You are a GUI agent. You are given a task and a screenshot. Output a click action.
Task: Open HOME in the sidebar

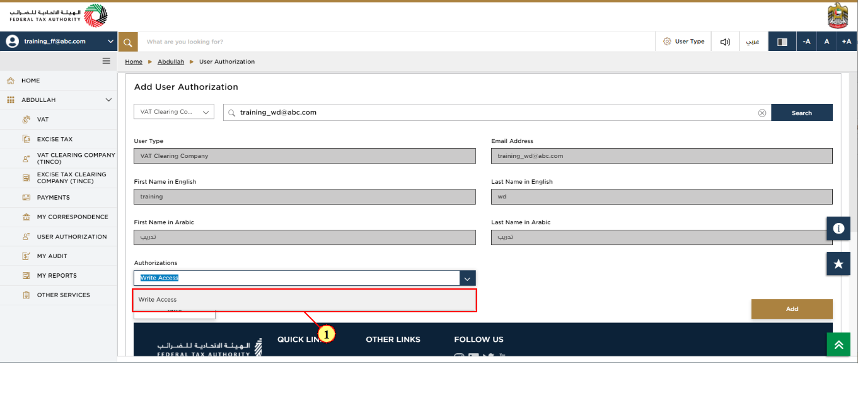tap(59, 81)
